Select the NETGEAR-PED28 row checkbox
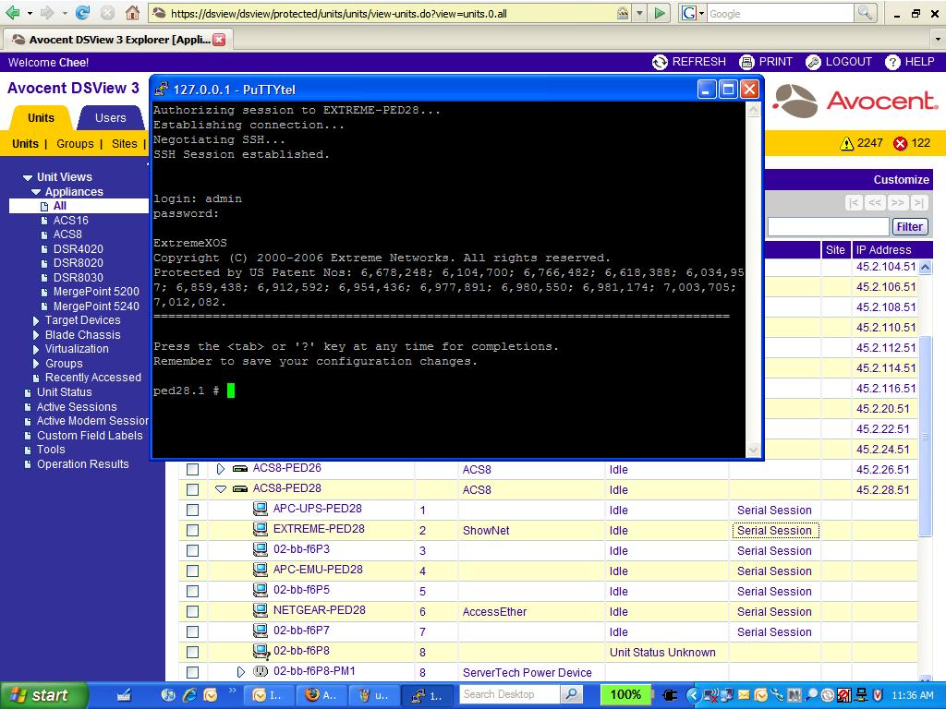 pyautogui.click(x=192, y=612)
